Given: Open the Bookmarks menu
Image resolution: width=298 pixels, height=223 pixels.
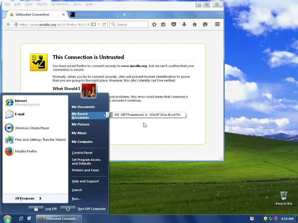Looking at the screenshot, I should [60, 4].
